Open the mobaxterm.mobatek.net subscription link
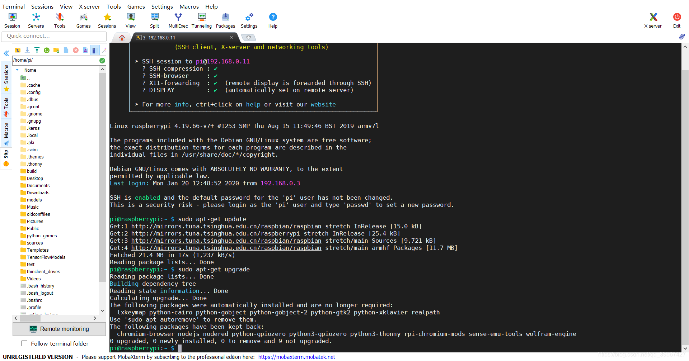Image resolution: width=689 pixels, height=361 pixels. click(x=296, y=357)
